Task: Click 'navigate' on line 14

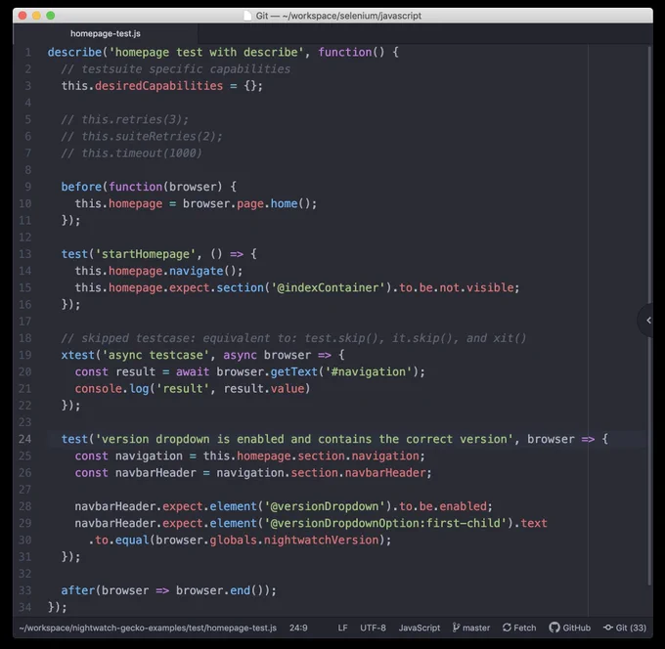Action: coord(197,271)
